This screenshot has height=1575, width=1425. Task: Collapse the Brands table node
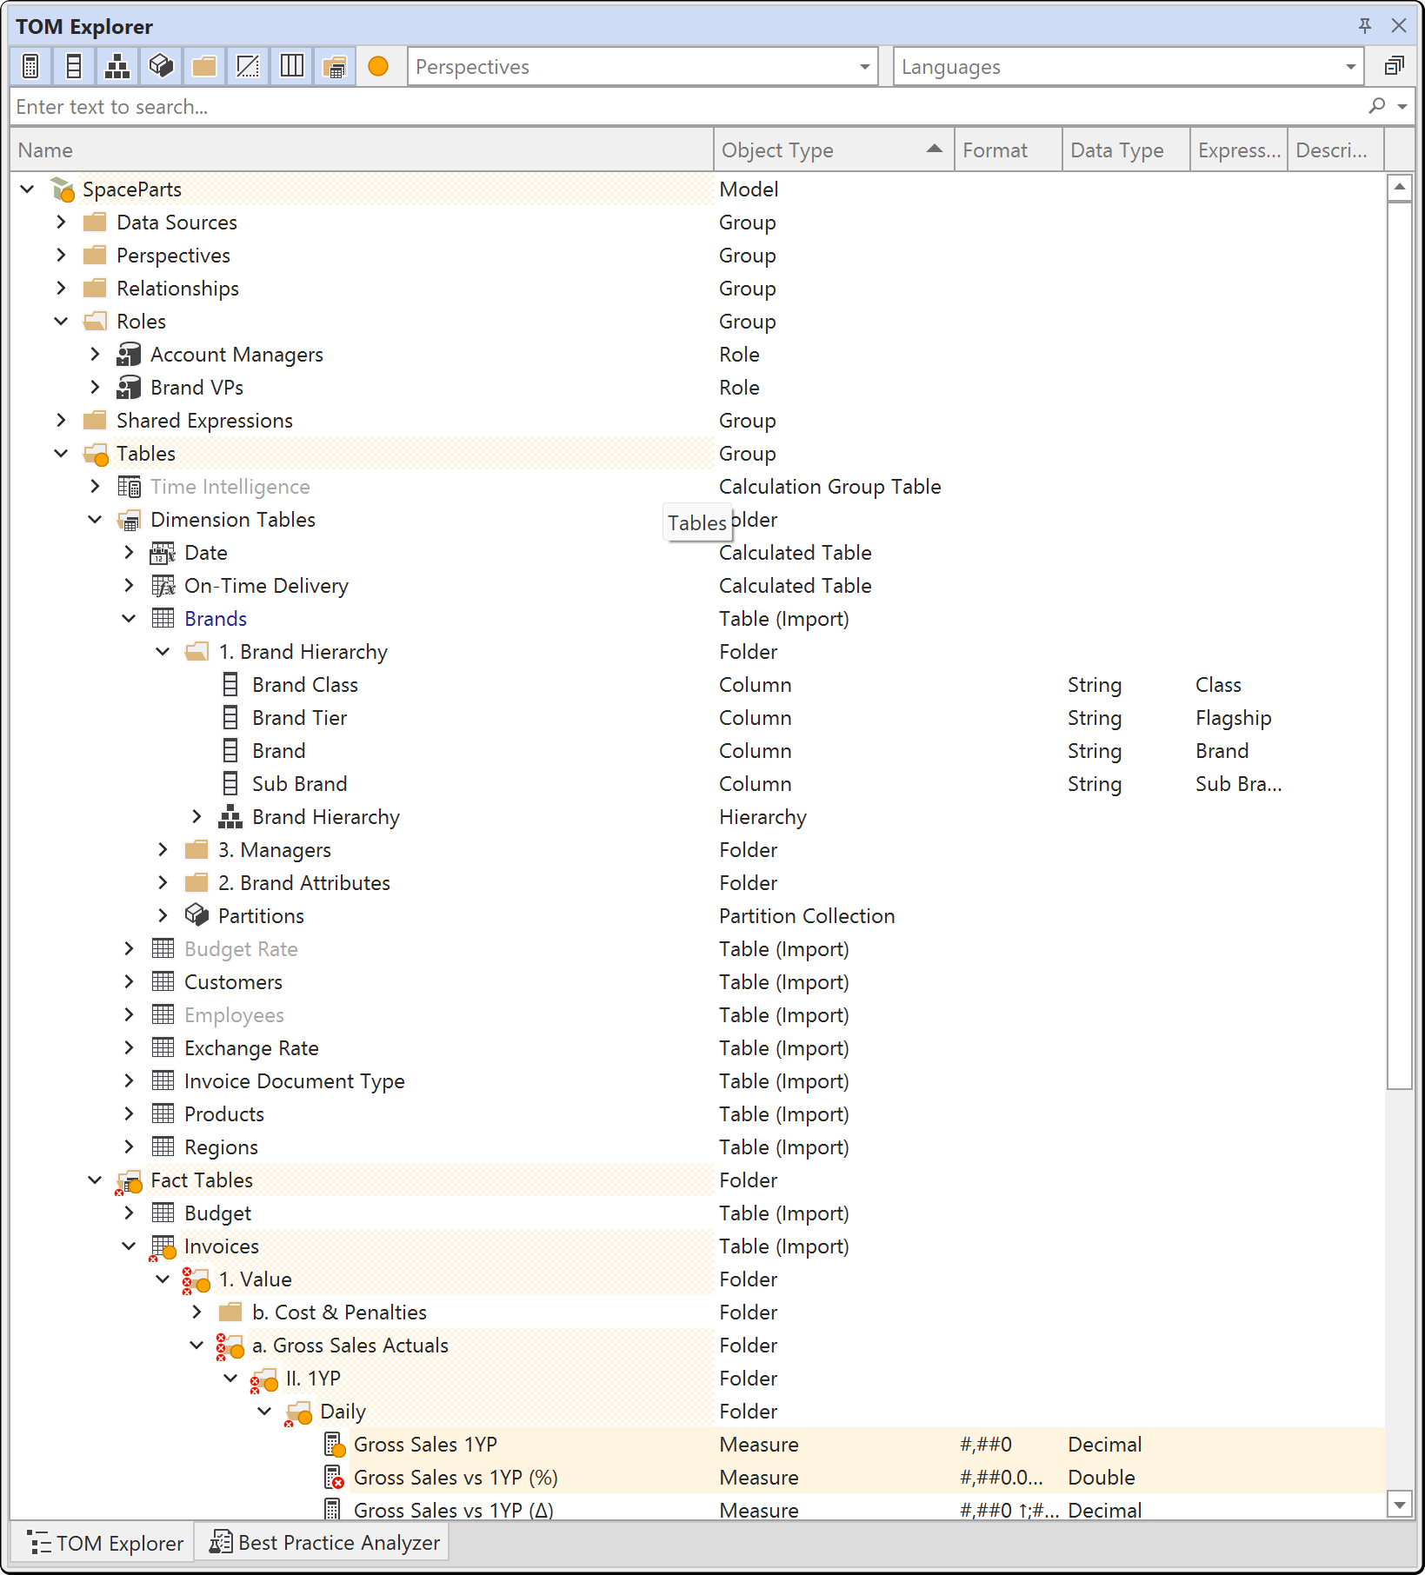(129, 619)
